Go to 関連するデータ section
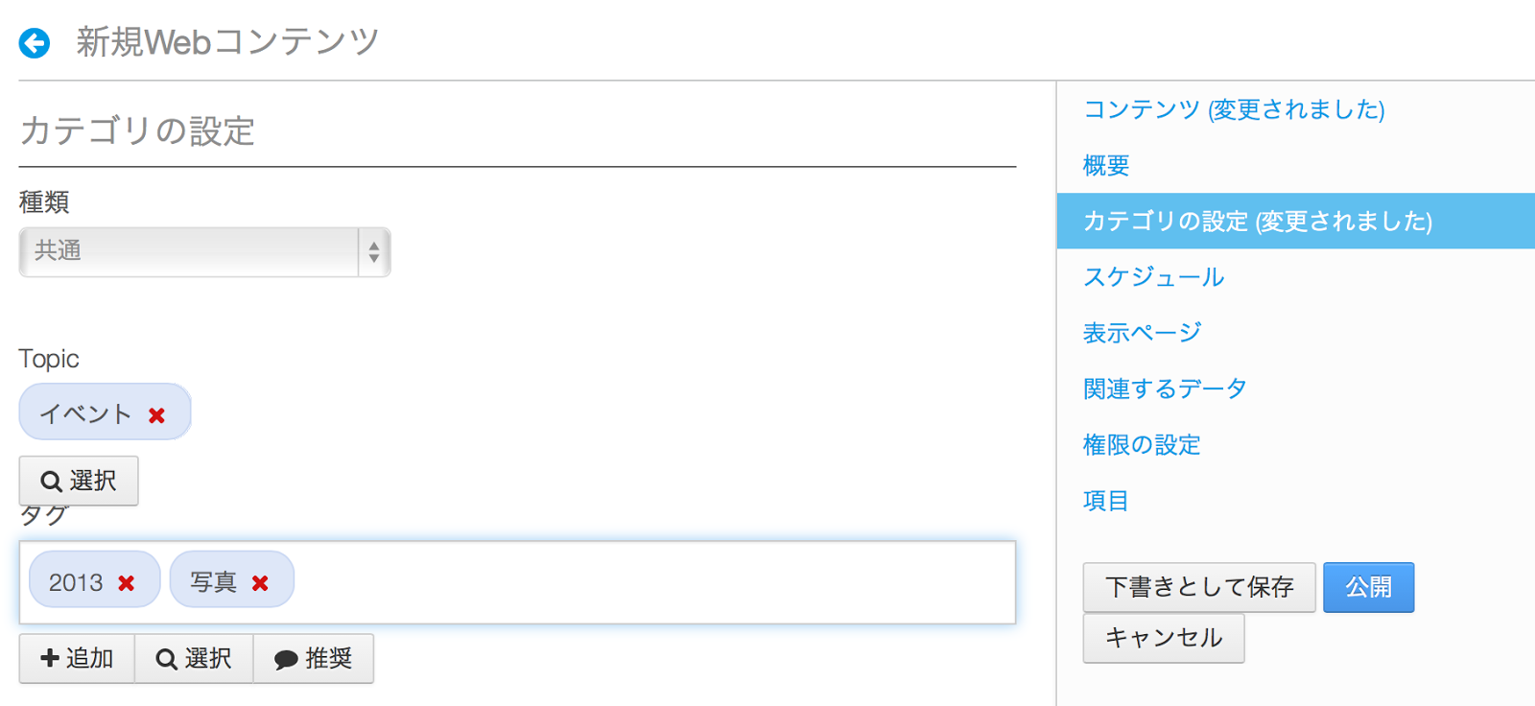This screenshot has width=1535, height=706. pyautogui.click(x=1166, y=388)
